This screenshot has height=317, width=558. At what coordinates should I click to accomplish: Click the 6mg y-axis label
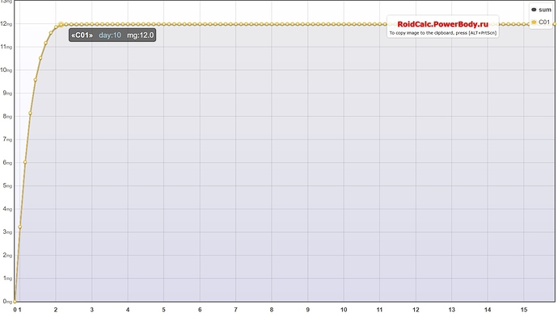[x=7, y=163]
